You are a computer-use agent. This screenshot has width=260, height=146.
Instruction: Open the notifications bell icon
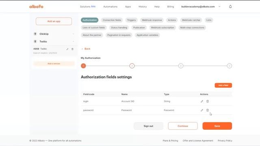point(230,6)
